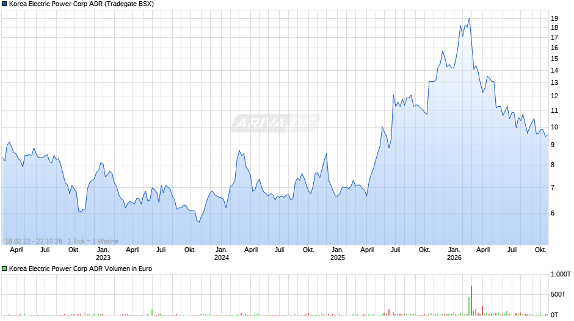Click the price axis value 10
The image size is (574, 321).
554,127
